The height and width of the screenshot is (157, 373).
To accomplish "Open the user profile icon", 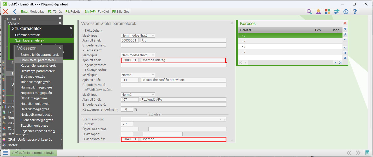I will point(318,11).
